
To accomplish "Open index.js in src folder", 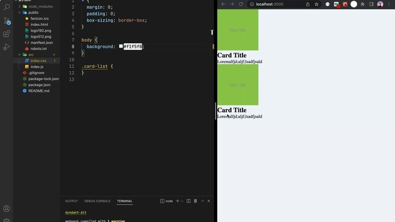I will pos(37,67).
